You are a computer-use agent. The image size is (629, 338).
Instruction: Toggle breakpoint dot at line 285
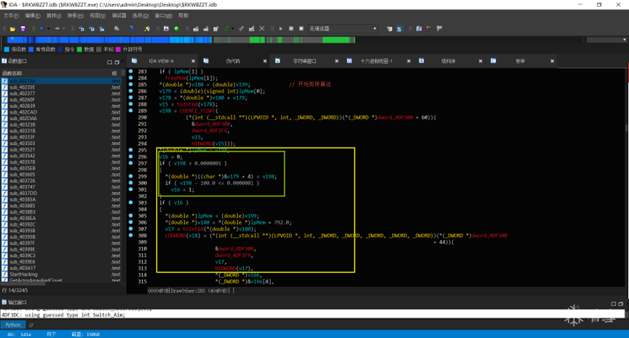[131, 84]
